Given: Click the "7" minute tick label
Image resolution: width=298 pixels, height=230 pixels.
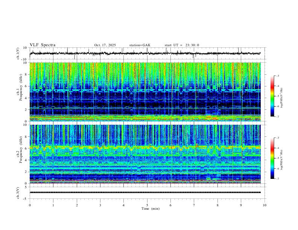Looking at the screenshot, I should click(x=194, y=205).
